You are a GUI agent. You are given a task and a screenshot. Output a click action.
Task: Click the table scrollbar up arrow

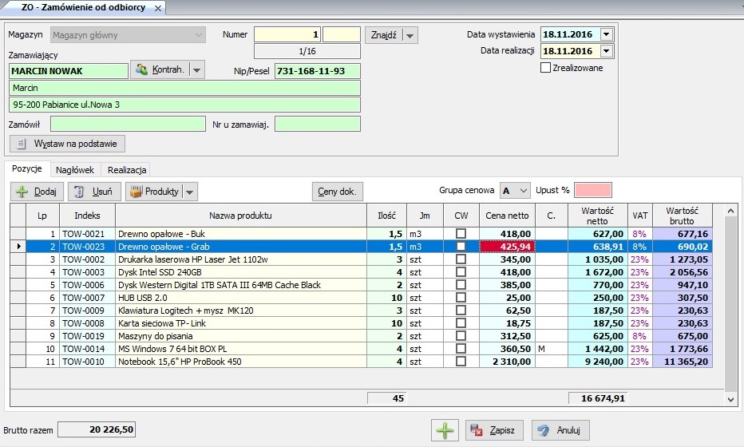tap(730, 210)
